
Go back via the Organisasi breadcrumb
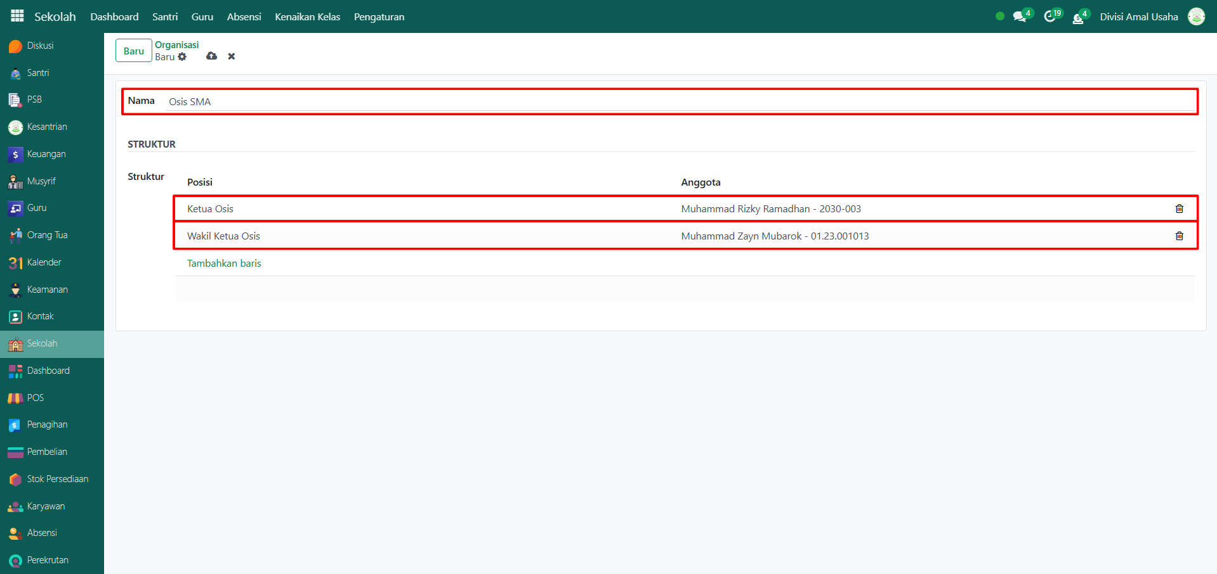coord(176,45)
